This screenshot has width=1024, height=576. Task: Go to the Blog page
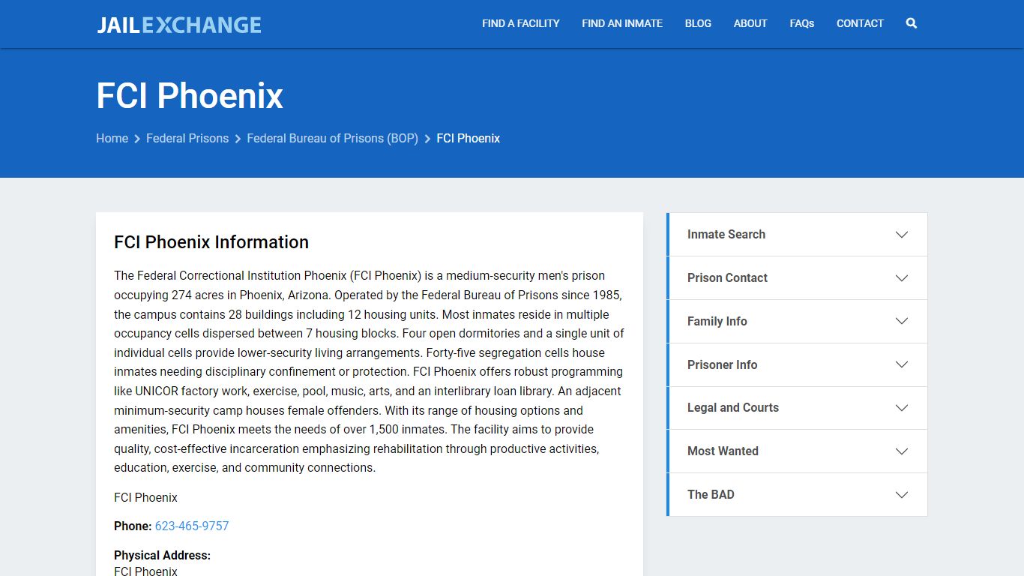click(x=698, y=23)
